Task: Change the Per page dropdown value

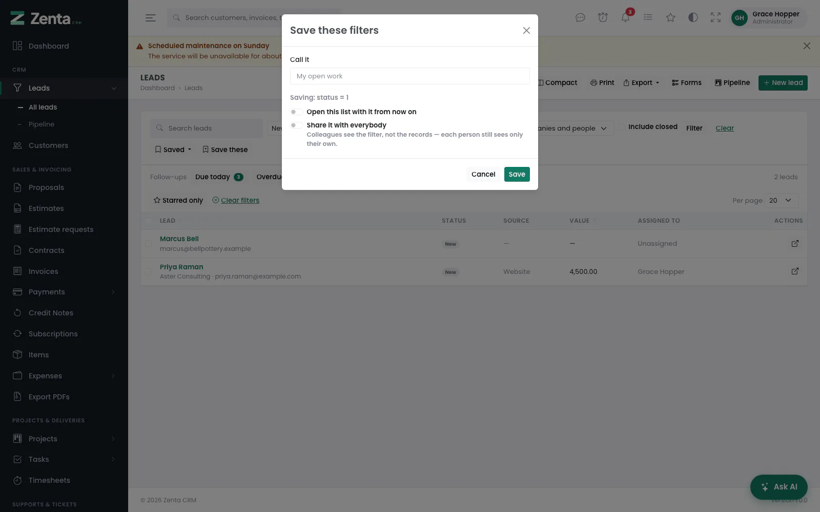Action: 782,201
